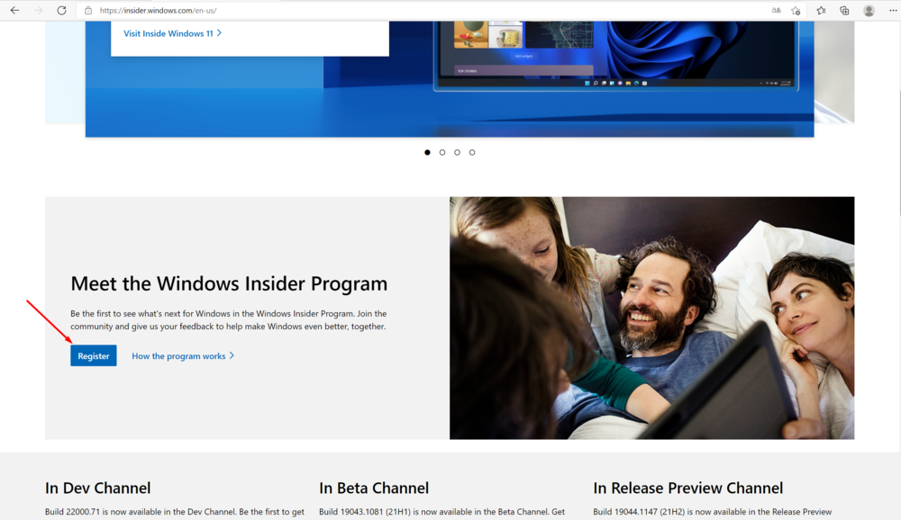Click the family with tablet photo
This screenshot has height=520, width=901.
tap(651, 318)
